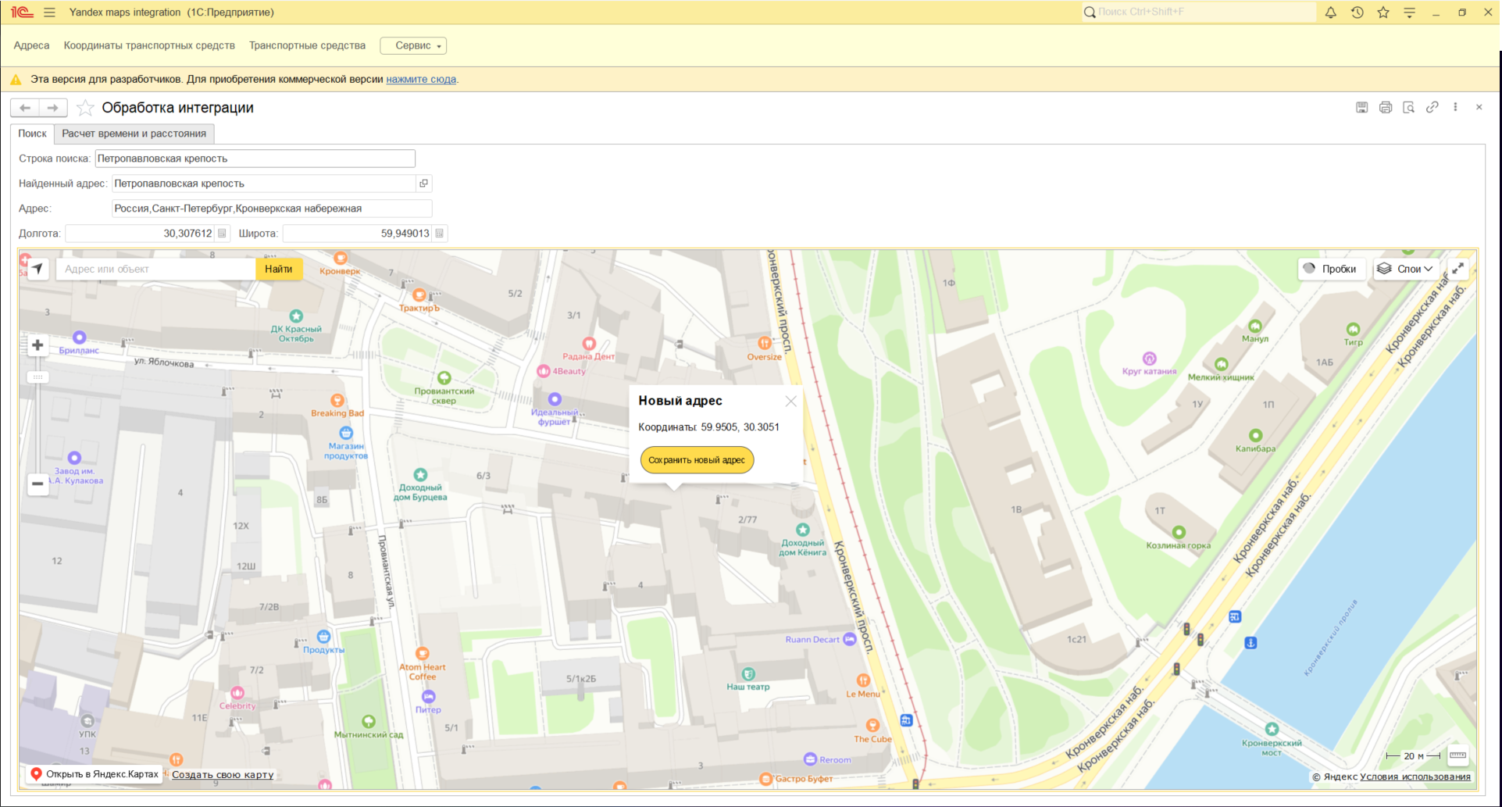Click the Найденный адрес field

point(264,184)
